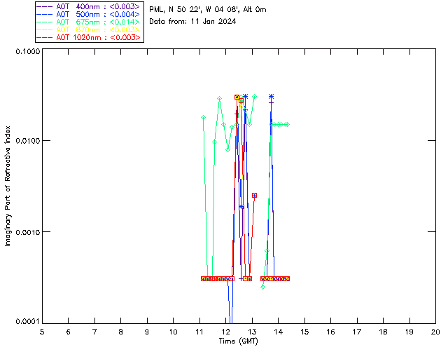Click the AOT 400nm legend entry
The width and height of the screenshot is (448, 359).
coord(89,6)
